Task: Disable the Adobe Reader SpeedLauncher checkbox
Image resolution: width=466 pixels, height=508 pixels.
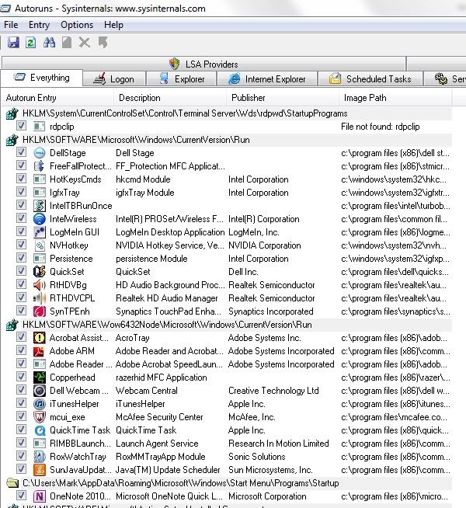Action: coord(22,364)
